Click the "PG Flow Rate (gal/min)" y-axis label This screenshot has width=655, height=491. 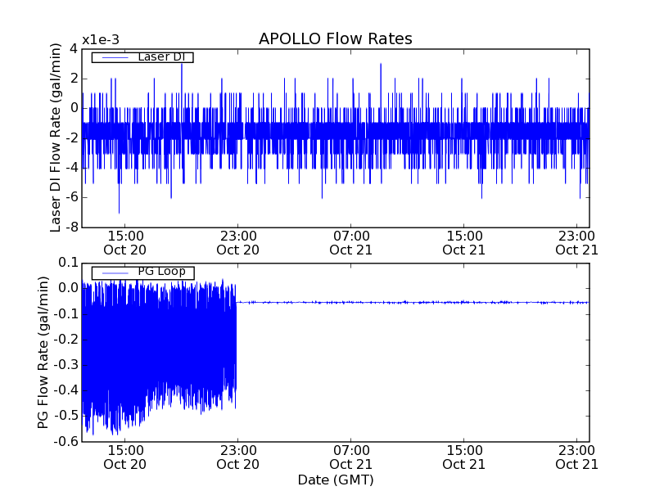(x=43, y=352)
